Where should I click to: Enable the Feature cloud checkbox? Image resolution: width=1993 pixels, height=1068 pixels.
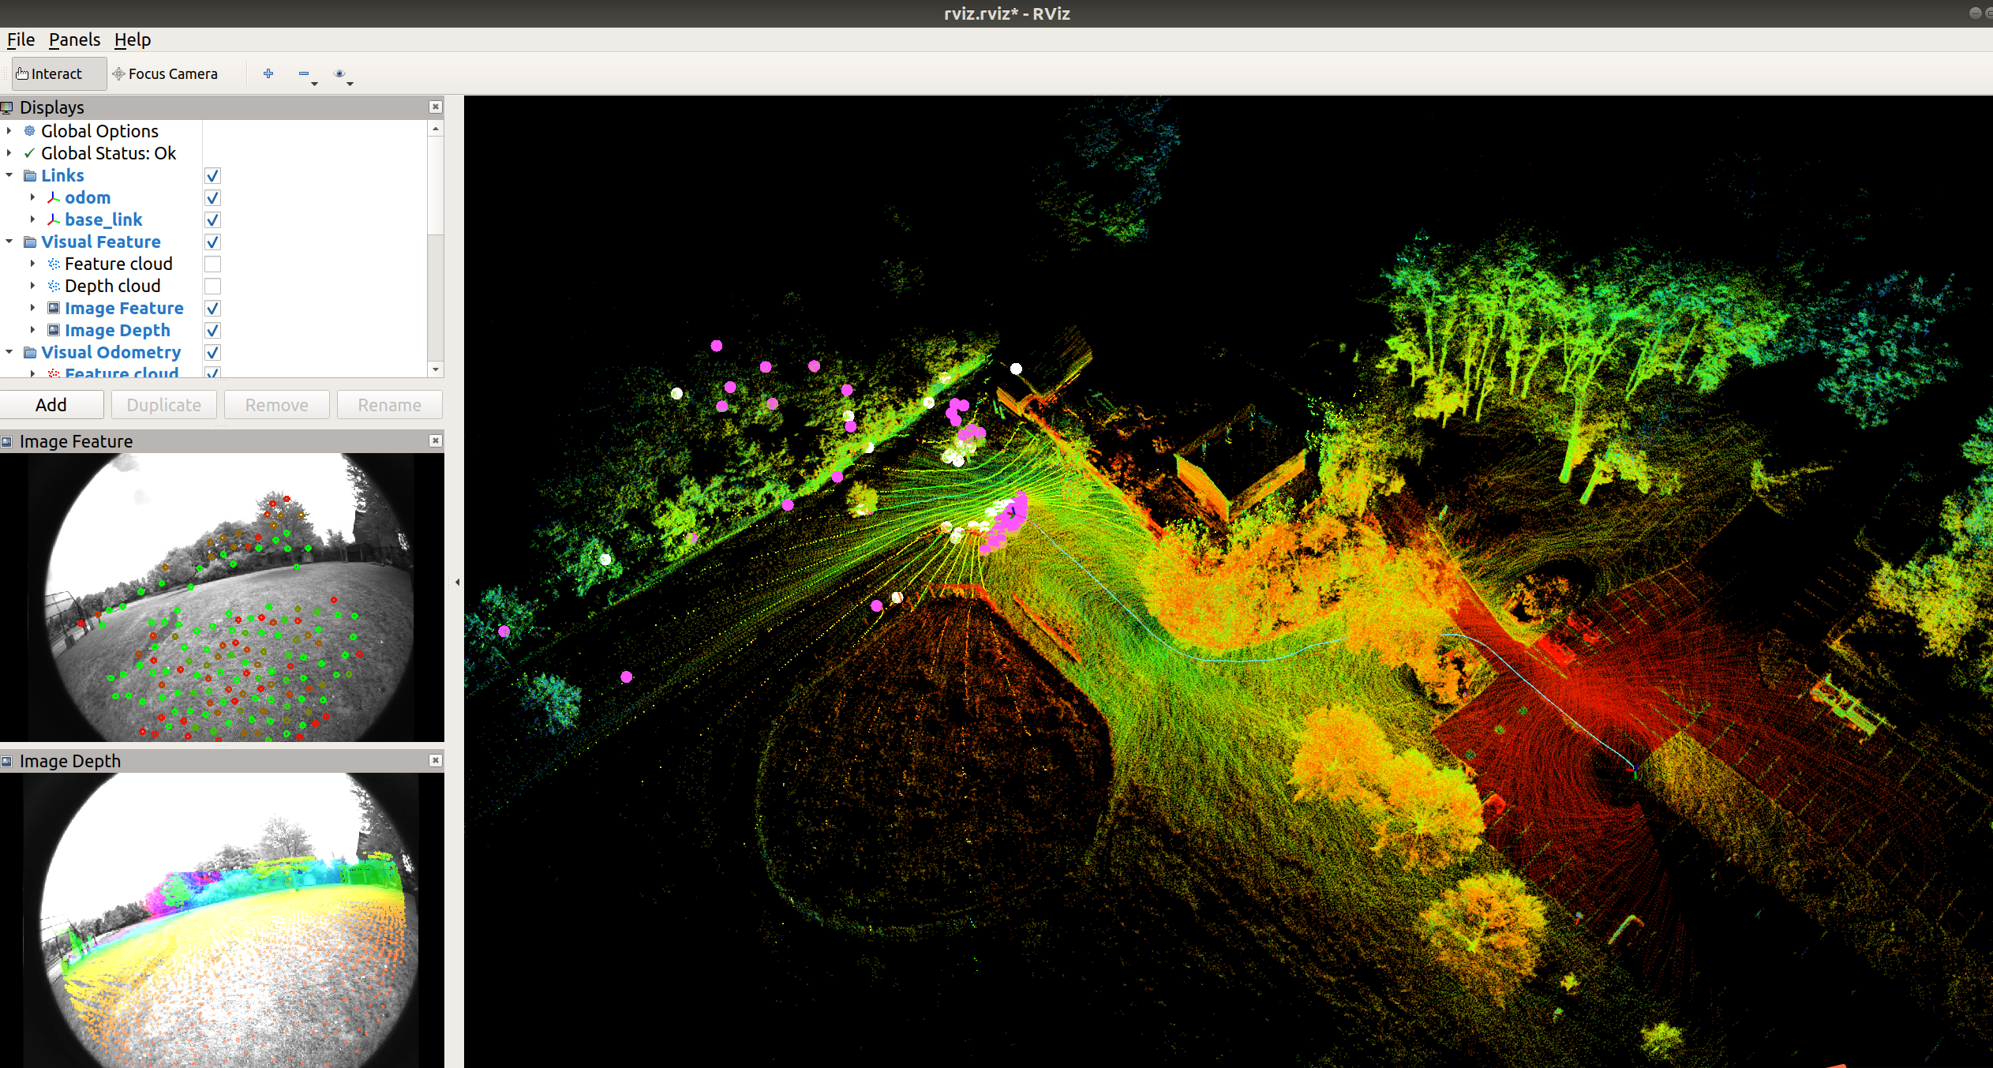(x=212, y=264)
